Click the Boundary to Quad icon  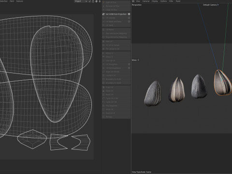(x=103, y=83)
